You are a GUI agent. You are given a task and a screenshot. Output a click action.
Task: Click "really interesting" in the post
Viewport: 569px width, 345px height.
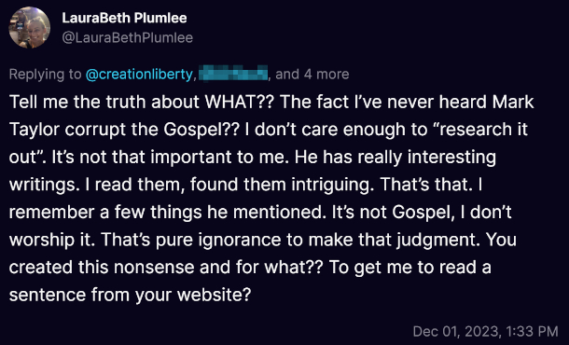pos(426,157)
